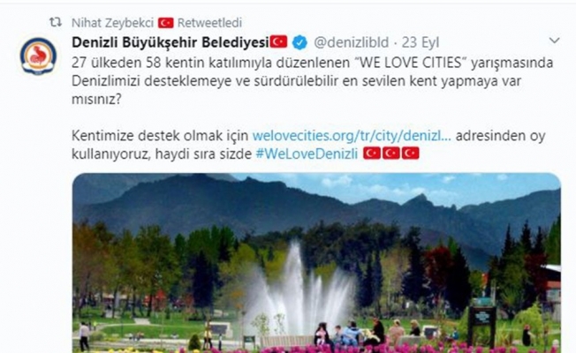Image resolution: width=576 pixels, height=353 pixels.
Task: Click the Denizli Büyükşehir Belediyesi display name
Action: tap(171, 42)
